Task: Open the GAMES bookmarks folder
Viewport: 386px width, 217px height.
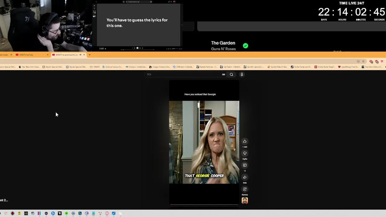Action: (x=95, y=67)
